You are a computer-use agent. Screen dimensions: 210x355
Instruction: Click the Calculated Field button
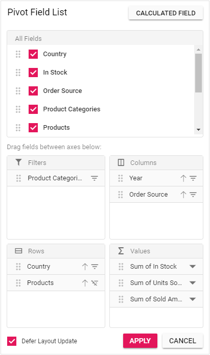tap(166, 13)
